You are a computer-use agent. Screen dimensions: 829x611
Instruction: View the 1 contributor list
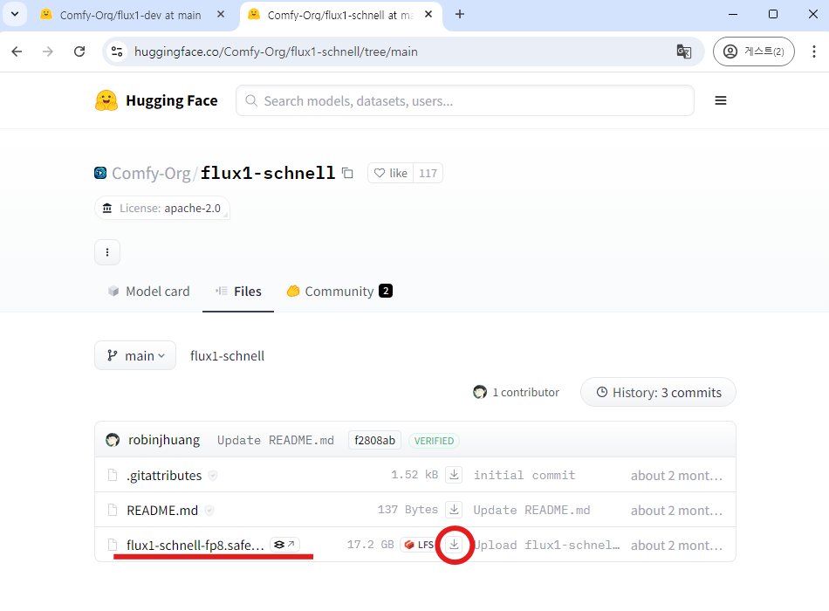tap(516, 392)
